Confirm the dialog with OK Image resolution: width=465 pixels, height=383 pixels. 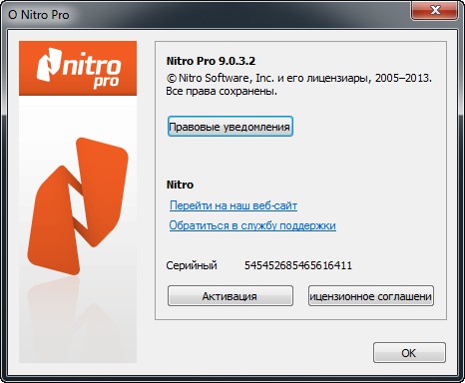pos(409,353)
